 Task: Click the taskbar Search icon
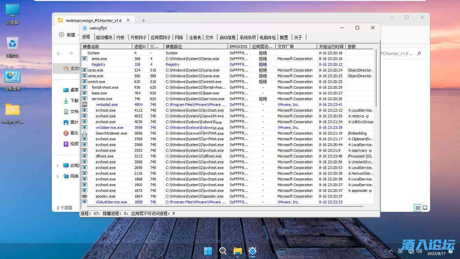tap(223, 251)
